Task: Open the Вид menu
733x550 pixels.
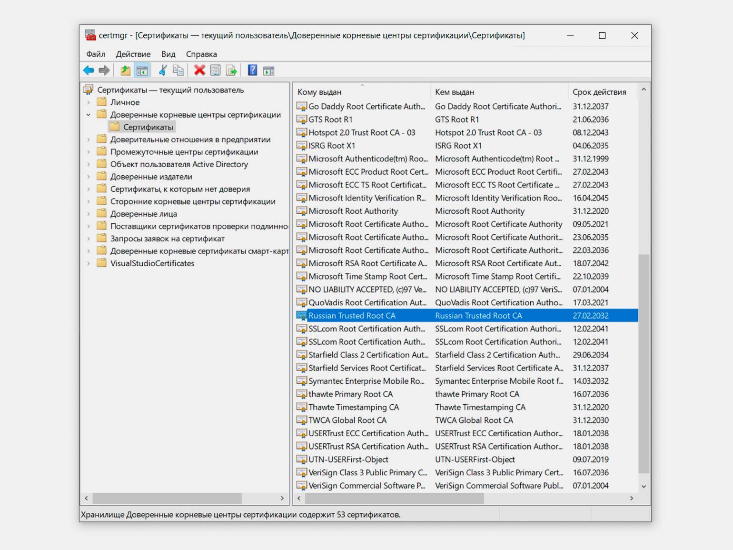Action: coord(168,54)
